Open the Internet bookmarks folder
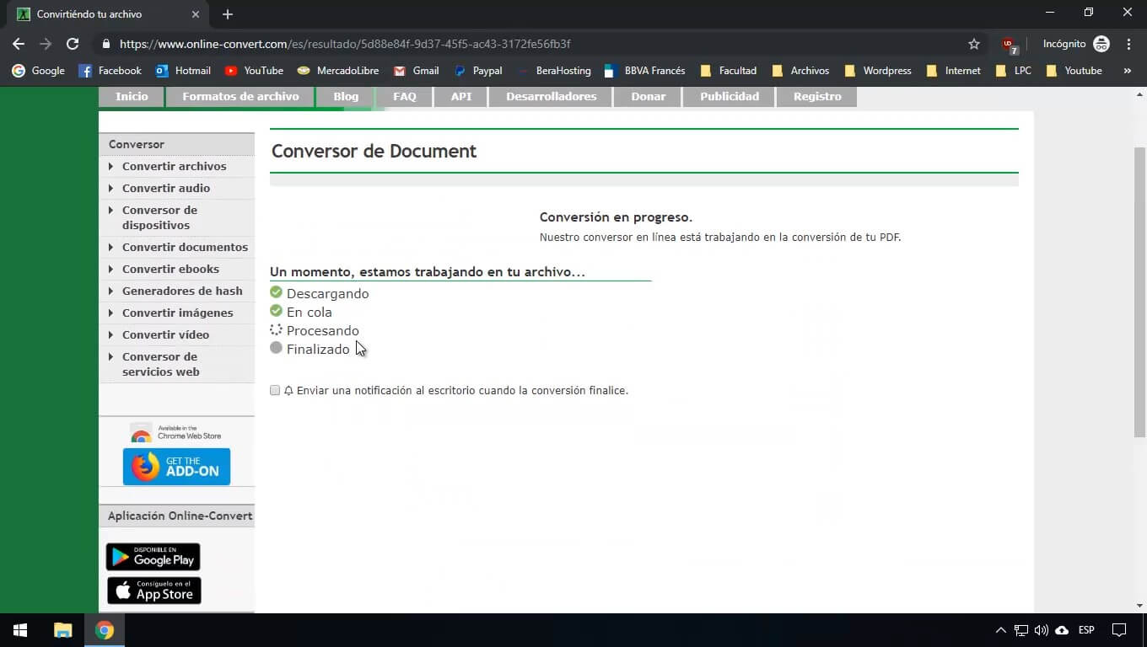 [x=954, y=71]
